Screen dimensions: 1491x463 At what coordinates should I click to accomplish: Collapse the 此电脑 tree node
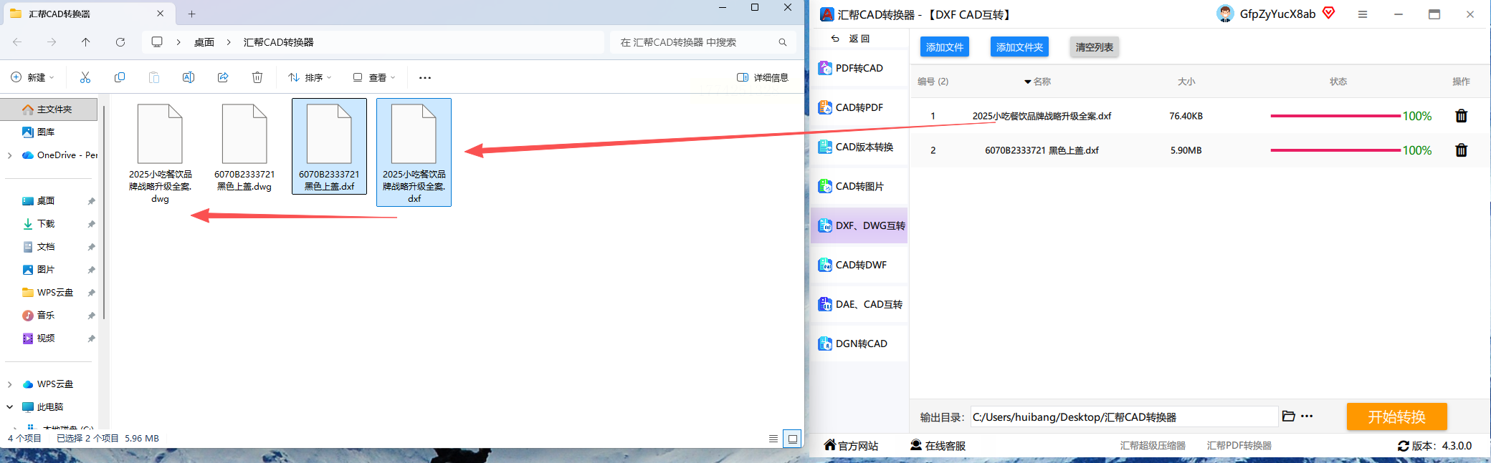[x=9, y=407]
